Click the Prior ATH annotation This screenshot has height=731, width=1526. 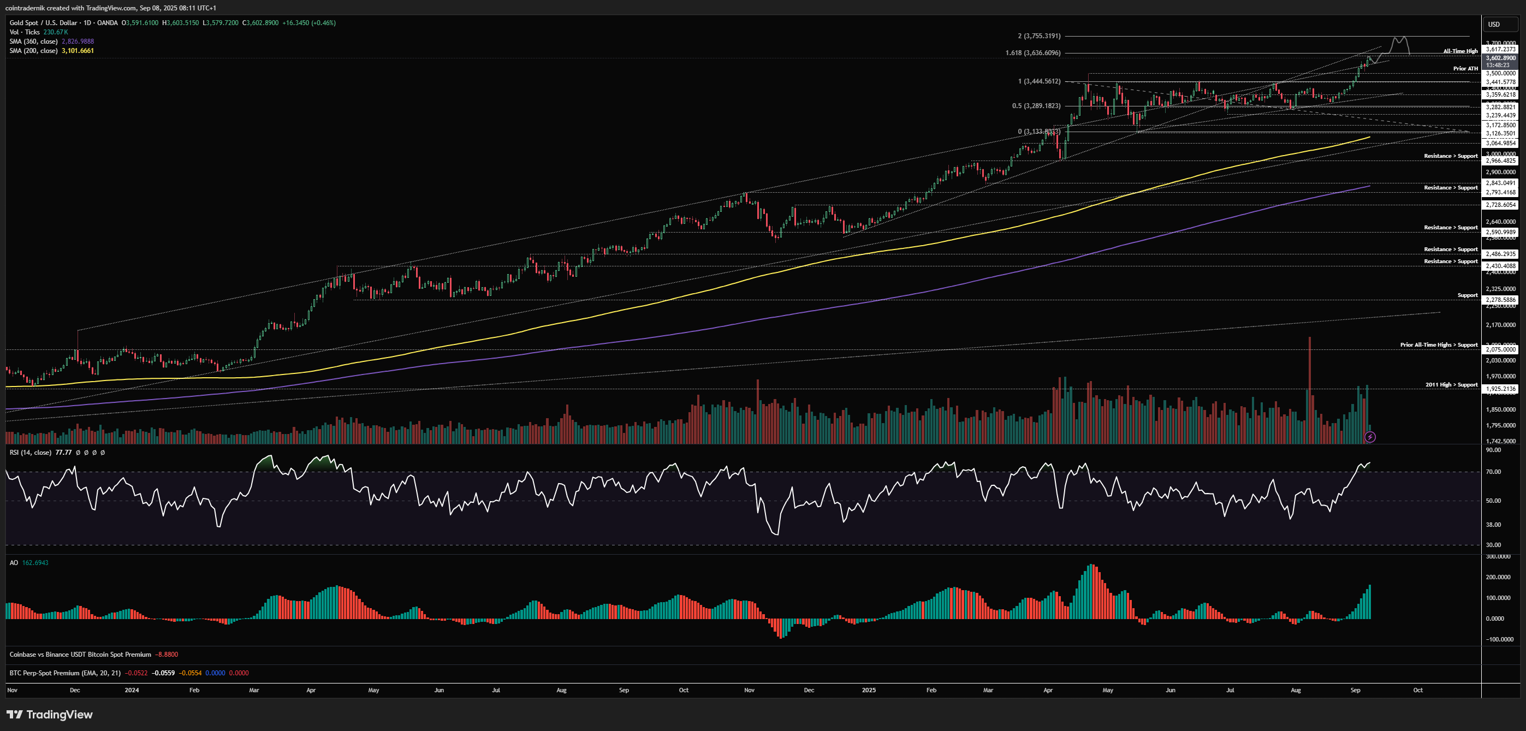[1465, 69]
